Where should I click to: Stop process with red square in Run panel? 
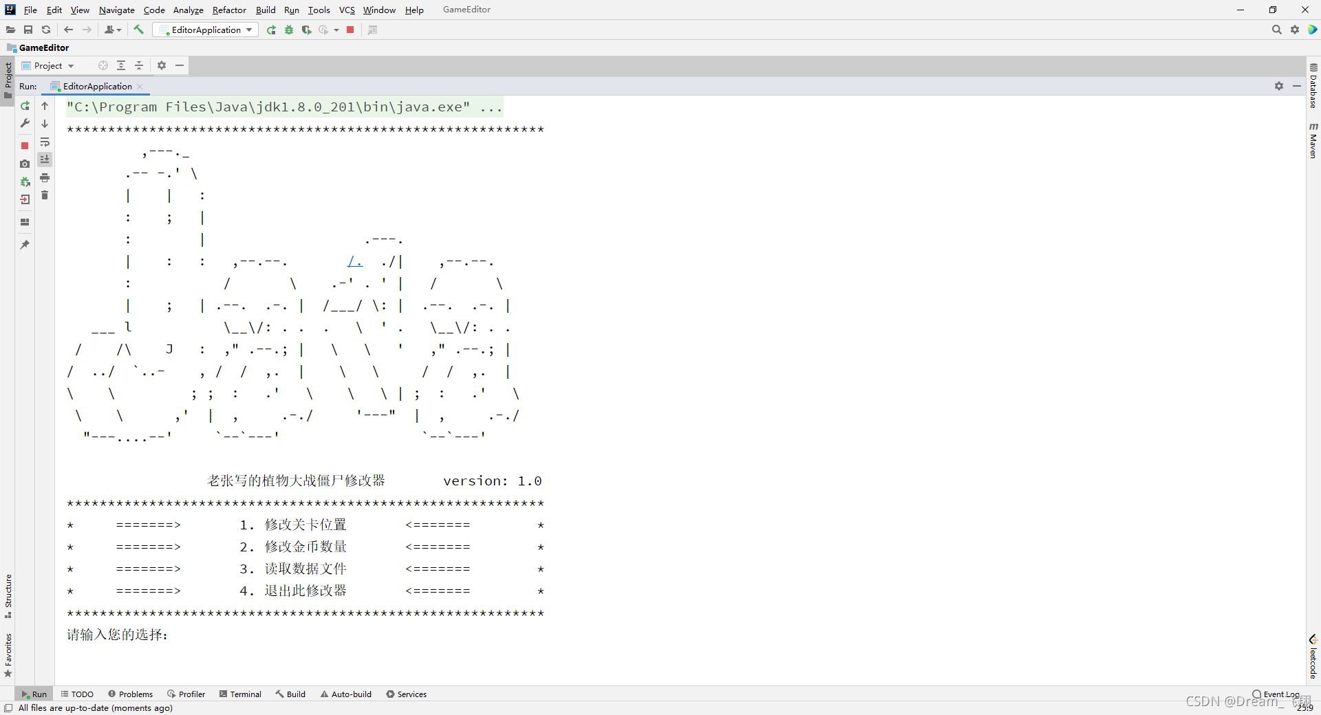[x=25, y=146]
